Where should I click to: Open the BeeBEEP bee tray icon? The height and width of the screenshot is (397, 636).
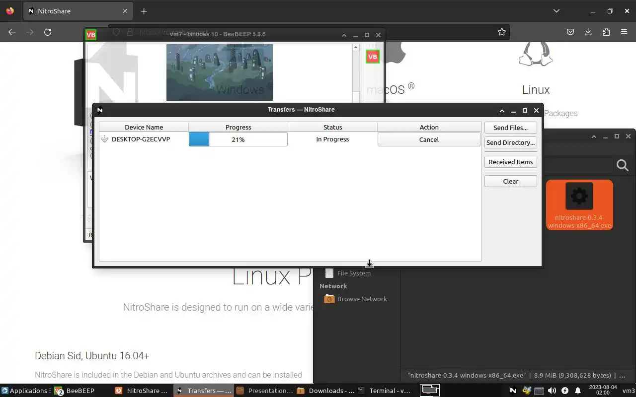pyautogui.click(x=527, y=391)
